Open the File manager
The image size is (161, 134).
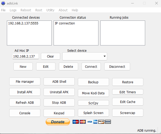25,82
